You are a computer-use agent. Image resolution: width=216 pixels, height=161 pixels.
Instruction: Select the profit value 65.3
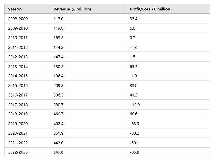pyautogui.click(x=134, y=66)
